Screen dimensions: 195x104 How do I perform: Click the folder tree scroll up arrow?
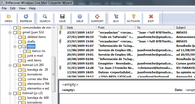point(54,28)
